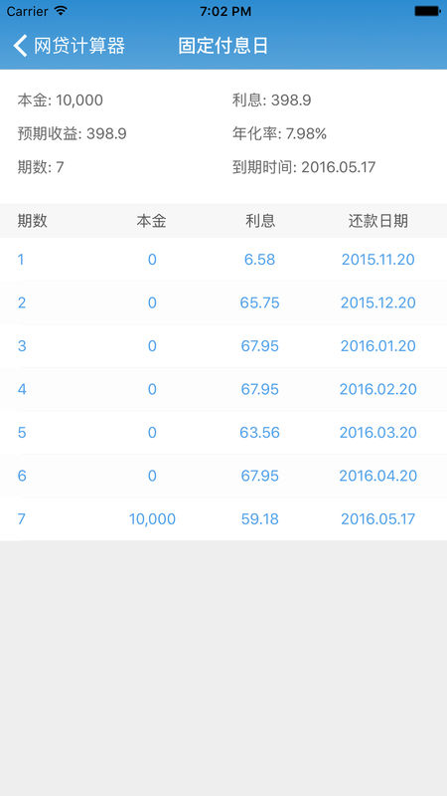
Task: Tap principal 10,000 in period 7 row
Action: (x=152, y=518)
